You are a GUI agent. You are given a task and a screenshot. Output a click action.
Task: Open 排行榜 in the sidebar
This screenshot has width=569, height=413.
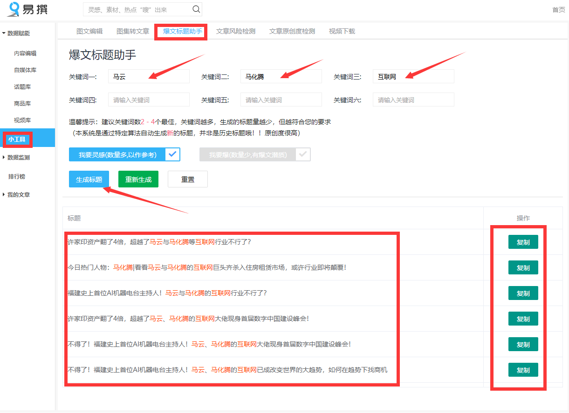click(17, 177)
